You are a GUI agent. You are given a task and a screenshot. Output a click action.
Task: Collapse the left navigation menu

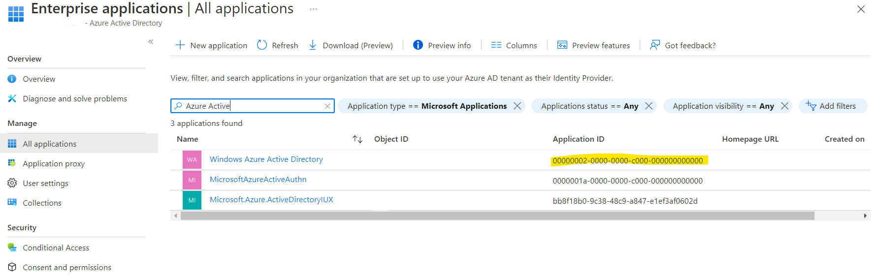151,42
